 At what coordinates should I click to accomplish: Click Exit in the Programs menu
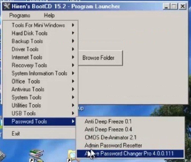16,134
